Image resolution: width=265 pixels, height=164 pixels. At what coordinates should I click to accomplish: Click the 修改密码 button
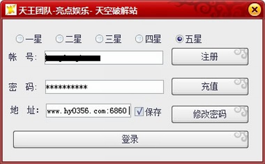pos(210,114)
